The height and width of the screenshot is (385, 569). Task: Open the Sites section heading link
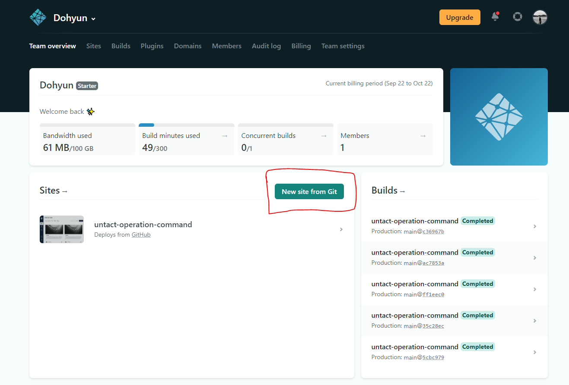54,191
